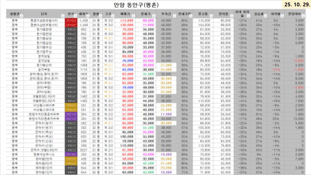Open the 구조 column filter dropdown
Viewport: 311px width, 175px height.
pos(113,16)
